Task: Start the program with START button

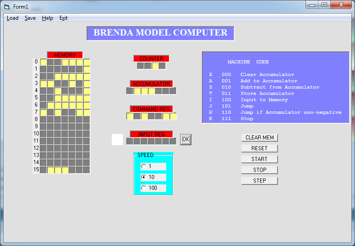Action: point(259,159)
